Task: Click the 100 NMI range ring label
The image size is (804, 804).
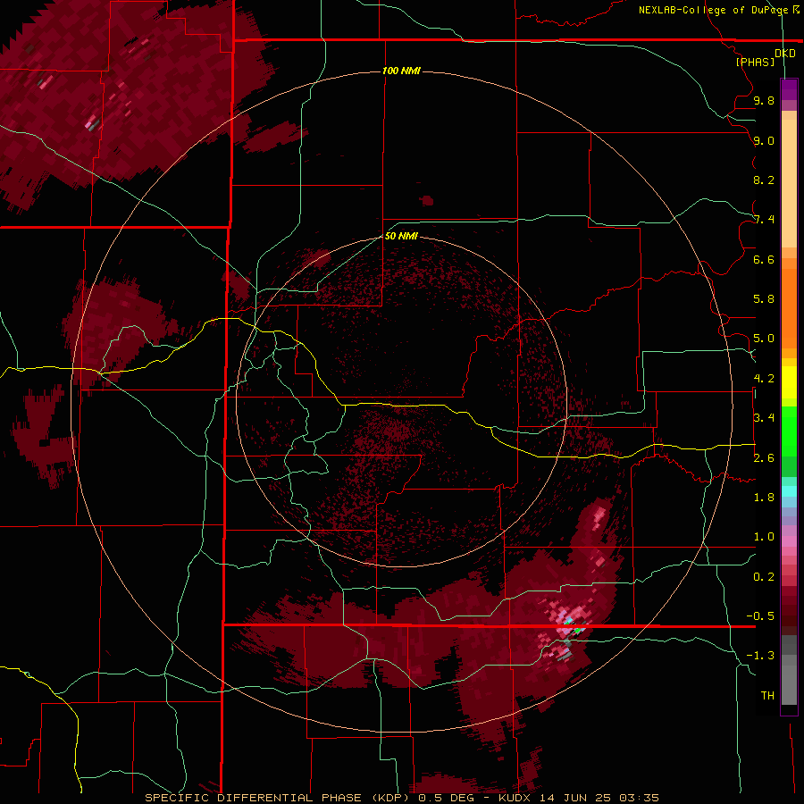Action: pos(401,71)
